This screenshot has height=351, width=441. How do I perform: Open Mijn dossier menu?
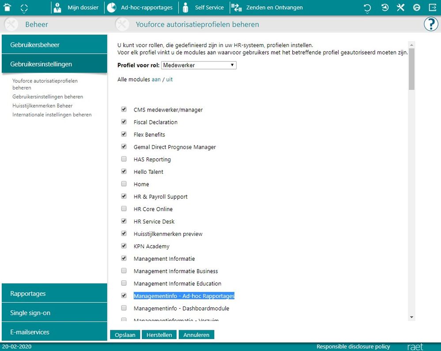point(83,7)
